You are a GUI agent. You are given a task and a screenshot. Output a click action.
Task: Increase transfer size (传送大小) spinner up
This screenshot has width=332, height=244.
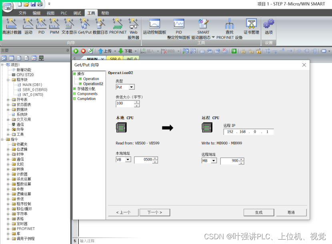tap(137, 102)
